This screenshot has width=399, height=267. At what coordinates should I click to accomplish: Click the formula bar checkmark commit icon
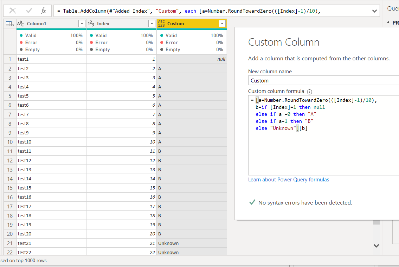(x=29, y=11)
